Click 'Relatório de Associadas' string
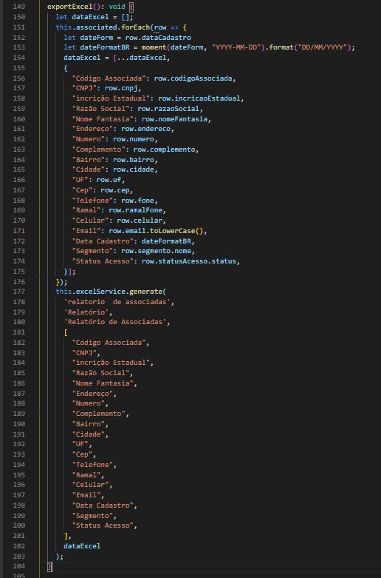Screen dimensions: 381x578 [114, 322]
